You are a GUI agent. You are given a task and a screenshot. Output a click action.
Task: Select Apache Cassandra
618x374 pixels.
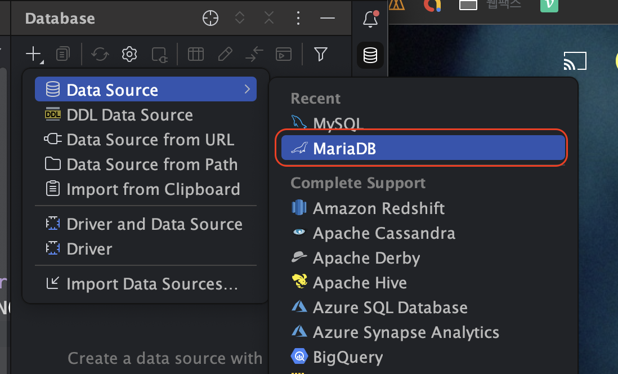point(423,233)
